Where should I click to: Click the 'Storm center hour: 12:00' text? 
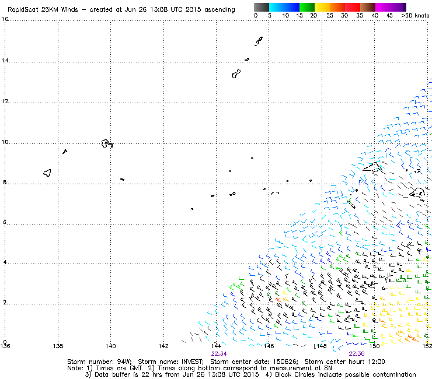pos(344,362)
